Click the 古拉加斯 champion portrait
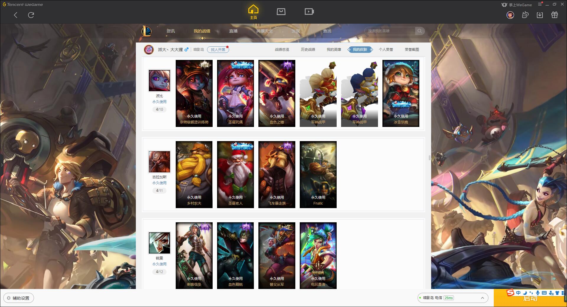Screen dimensions: 567x307 click(159, 162)
